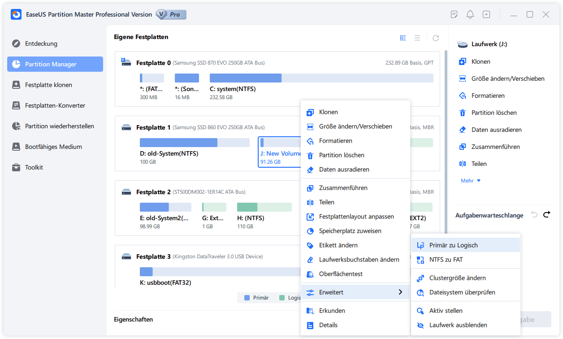Switch to the detailed disk layout view
This screenshot has height=339, width=563.
tap(403, 38)
